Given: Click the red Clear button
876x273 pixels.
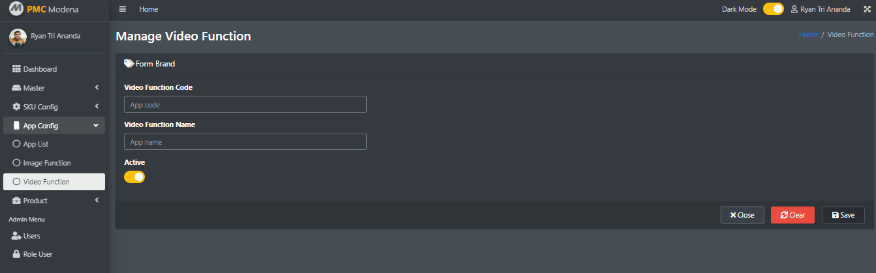Looking at the screenshot, I should 792,215.
